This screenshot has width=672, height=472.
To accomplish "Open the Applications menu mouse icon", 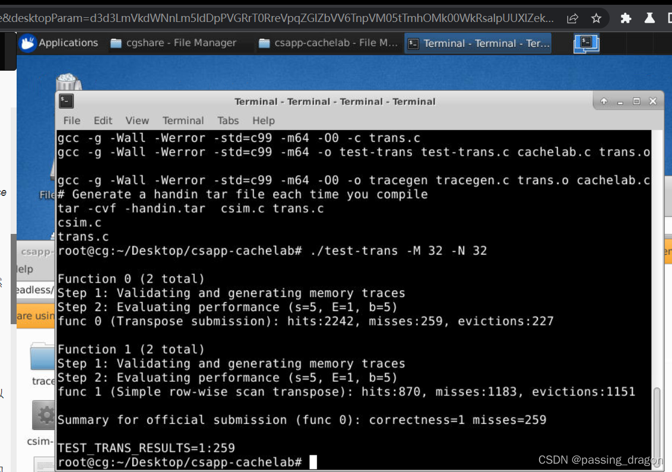I will [27, 43].
